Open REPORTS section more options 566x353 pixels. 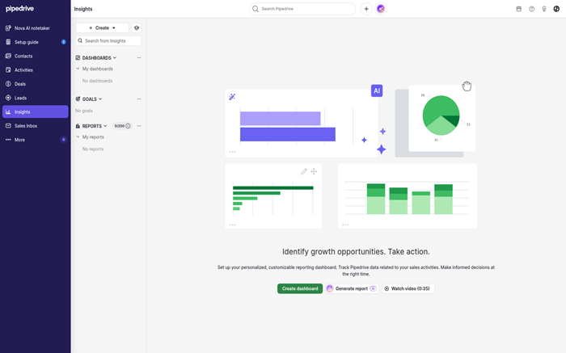(139, 126)
